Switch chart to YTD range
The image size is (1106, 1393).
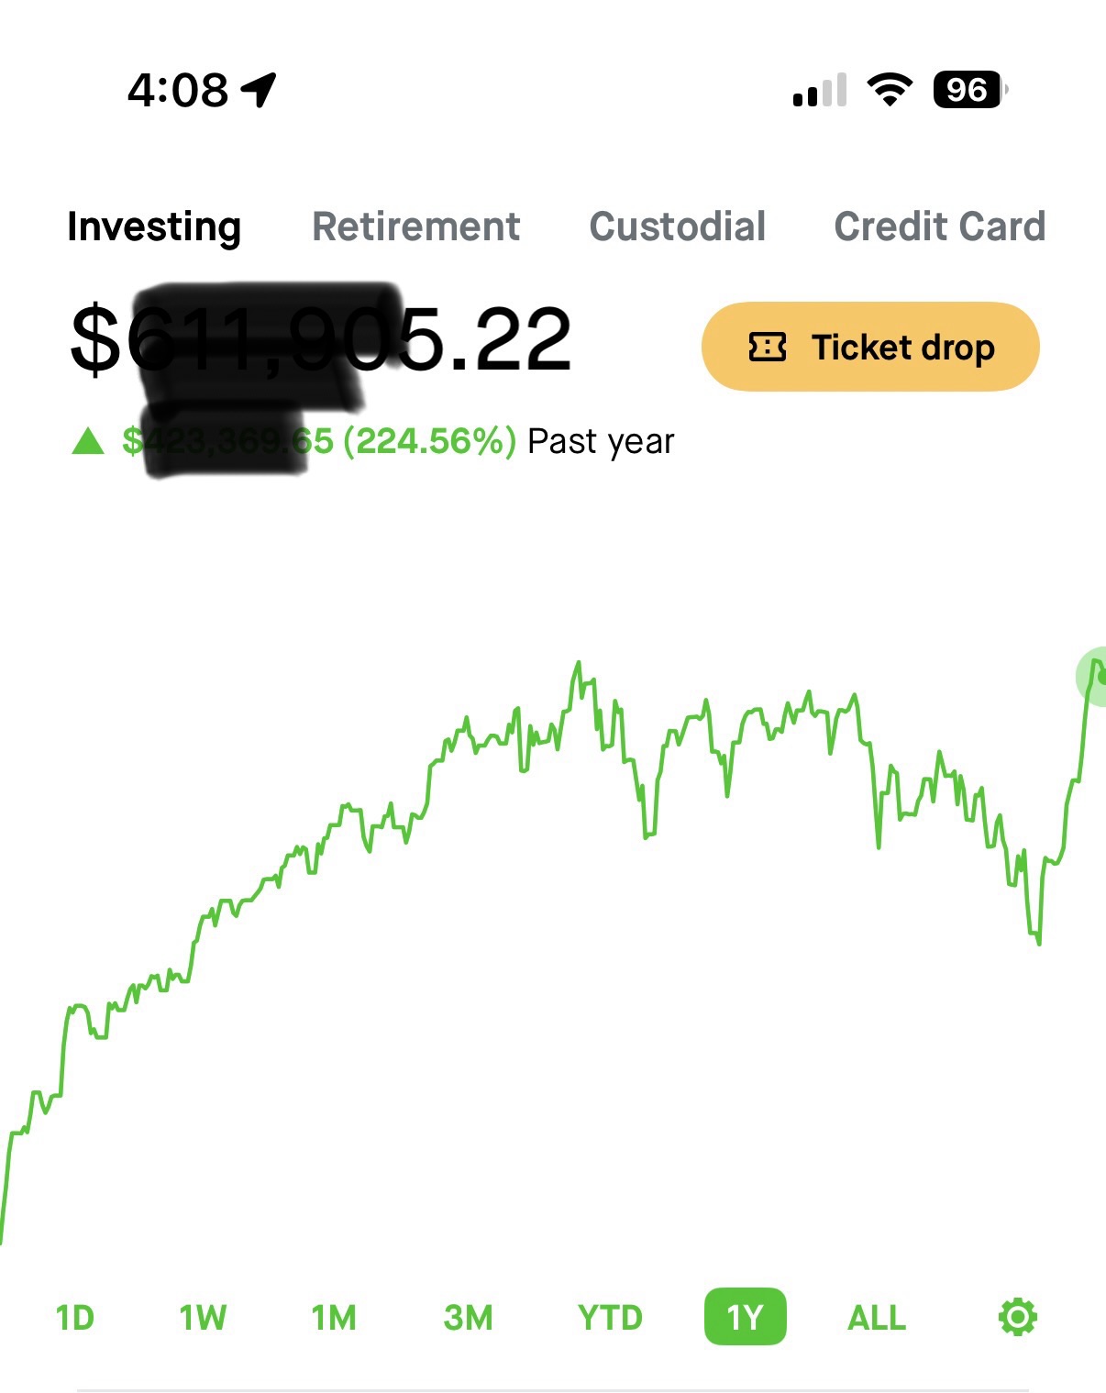coord(610,1318)
